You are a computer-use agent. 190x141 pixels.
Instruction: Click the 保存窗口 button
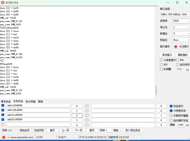[167, 55]
